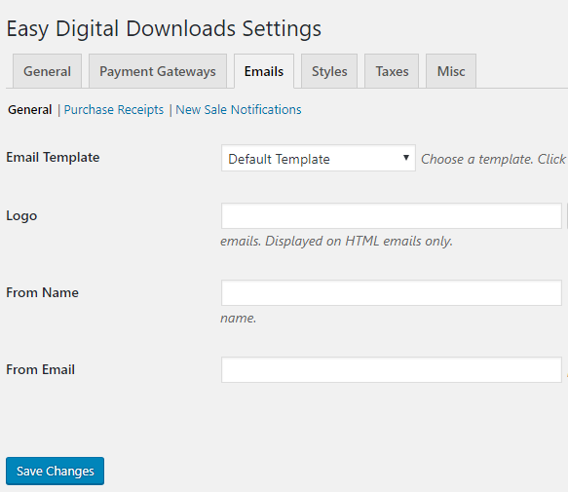Click the Save Changes button
Viewport: 568px width, 492px height.
[56, 471]
